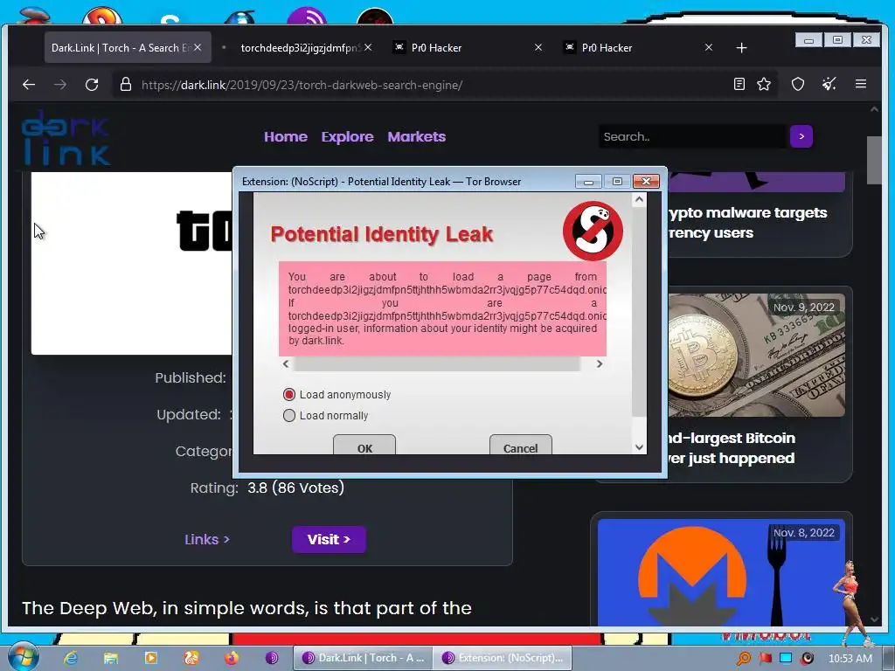Viewport: 895px width, 671px height.
Task: Open the shield security level icon
Action: coord(798,85)
